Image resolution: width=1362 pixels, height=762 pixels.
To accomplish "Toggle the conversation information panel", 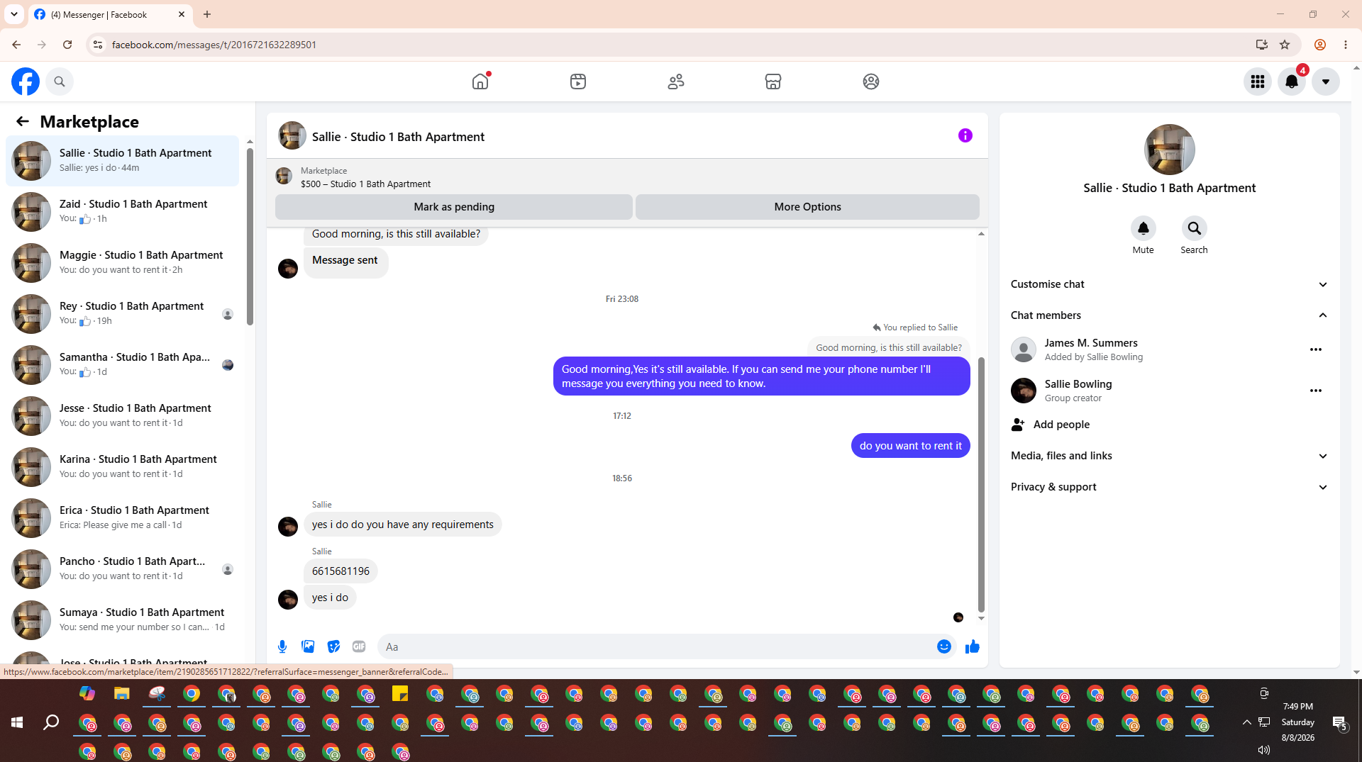I will point(965,135).
